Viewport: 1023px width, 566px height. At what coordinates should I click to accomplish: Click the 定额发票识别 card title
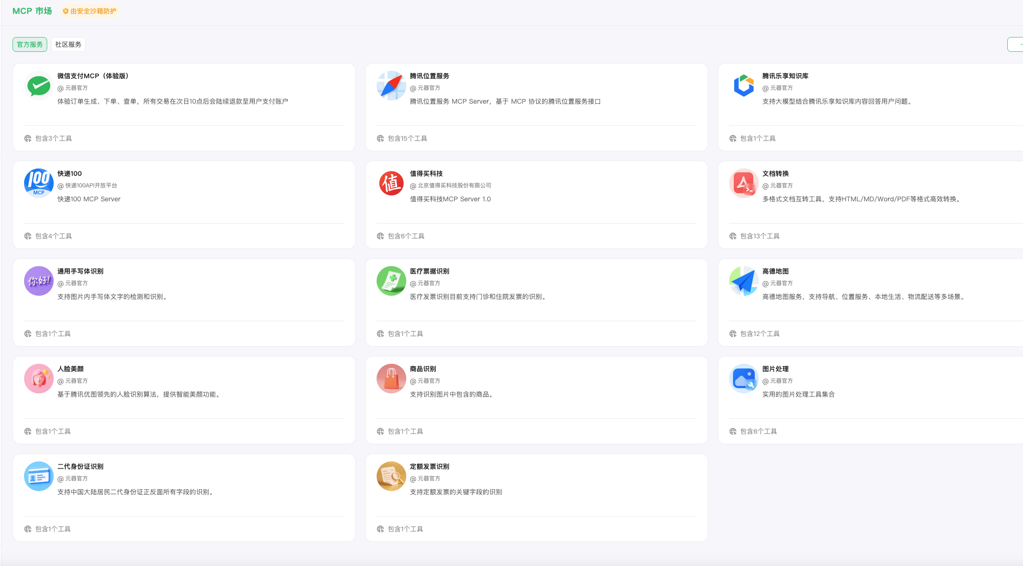(x=429, y=466)
